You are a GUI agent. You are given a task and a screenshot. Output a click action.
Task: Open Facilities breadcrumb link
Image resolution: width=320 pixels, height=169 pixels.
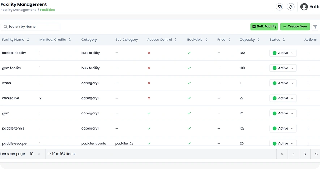(x=47, y=10)
